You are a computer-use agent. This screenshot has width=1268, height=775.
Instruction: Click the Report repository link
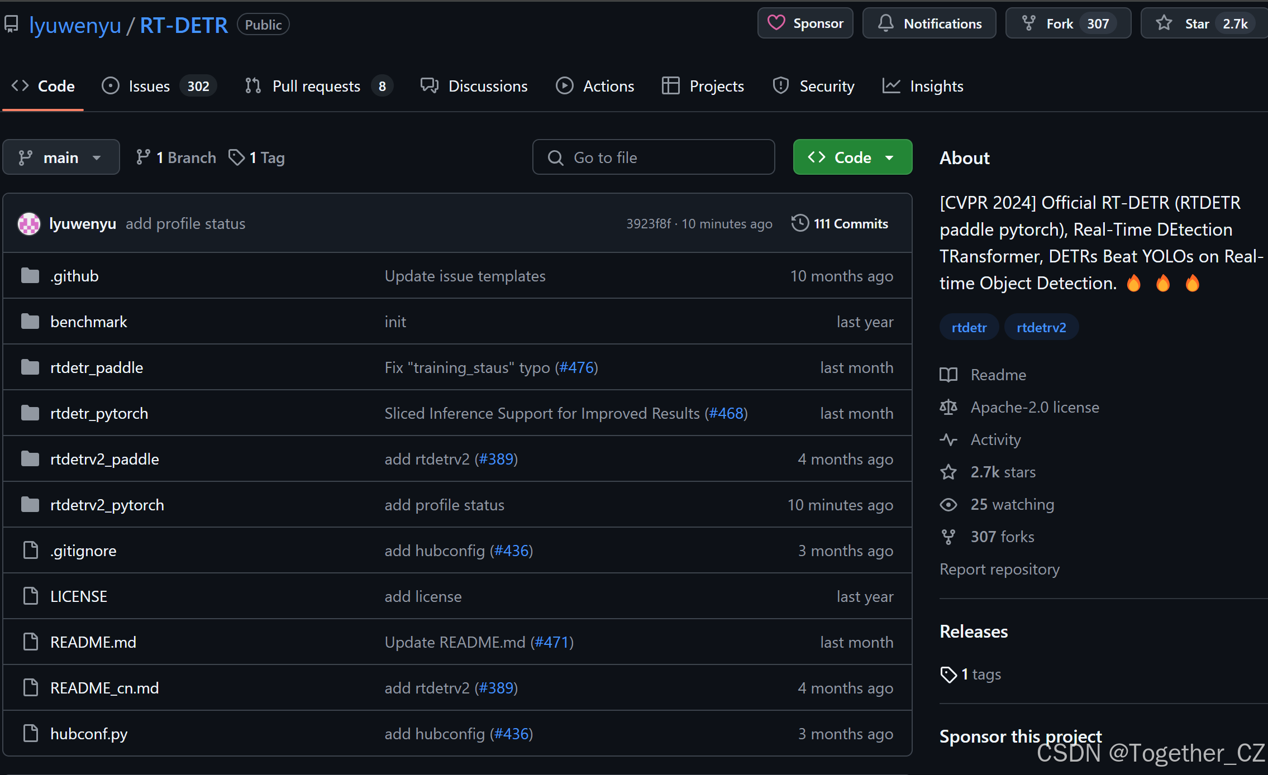999,569
